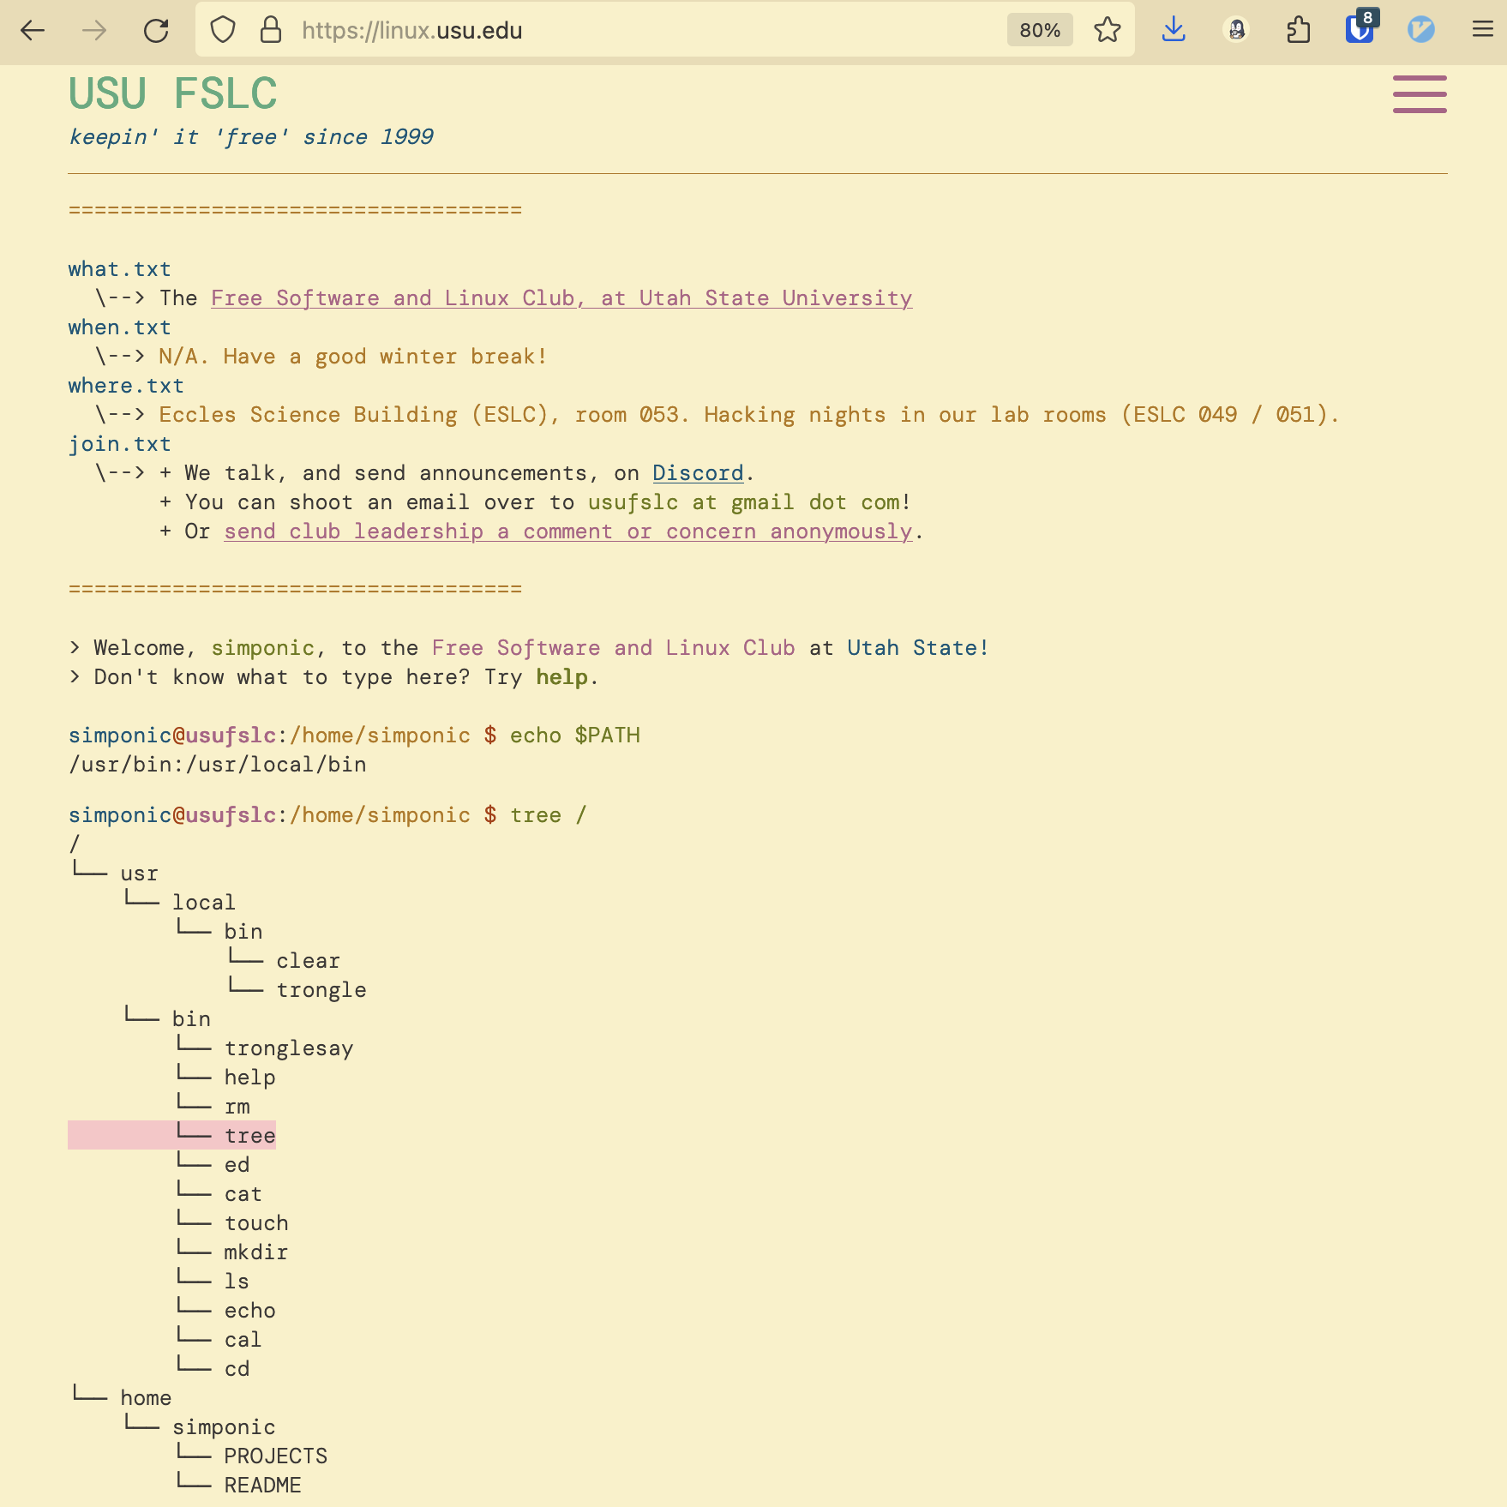Select the usr entry in tree
Screen dimensions: 1507x1507
point(139,874)
